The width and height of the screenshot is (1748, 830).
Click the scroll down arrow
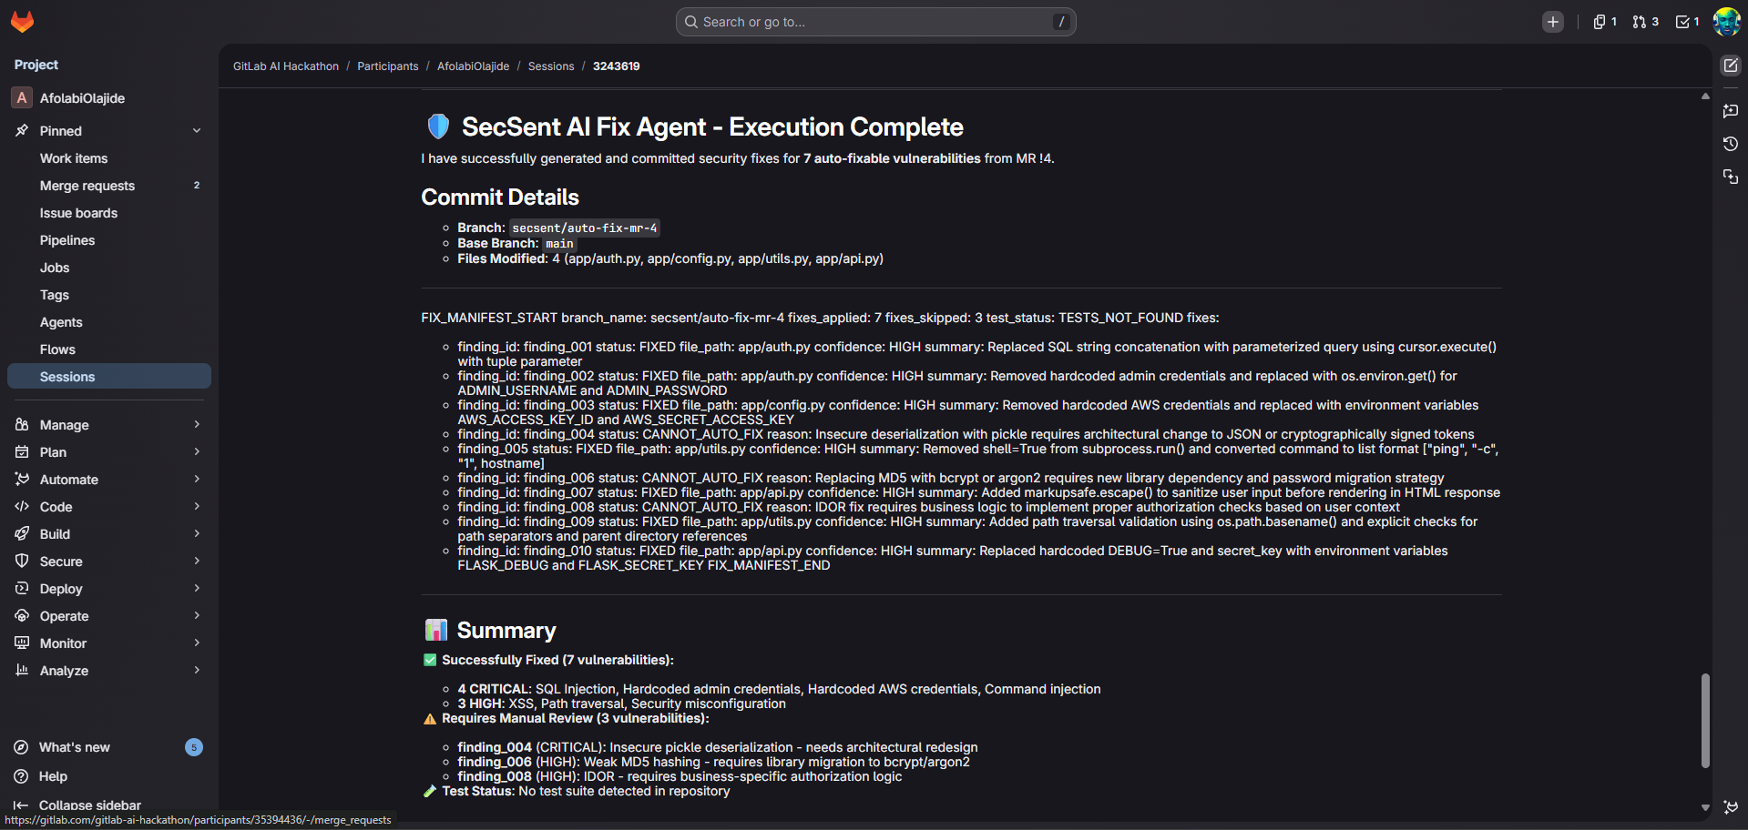[1705, 807]
